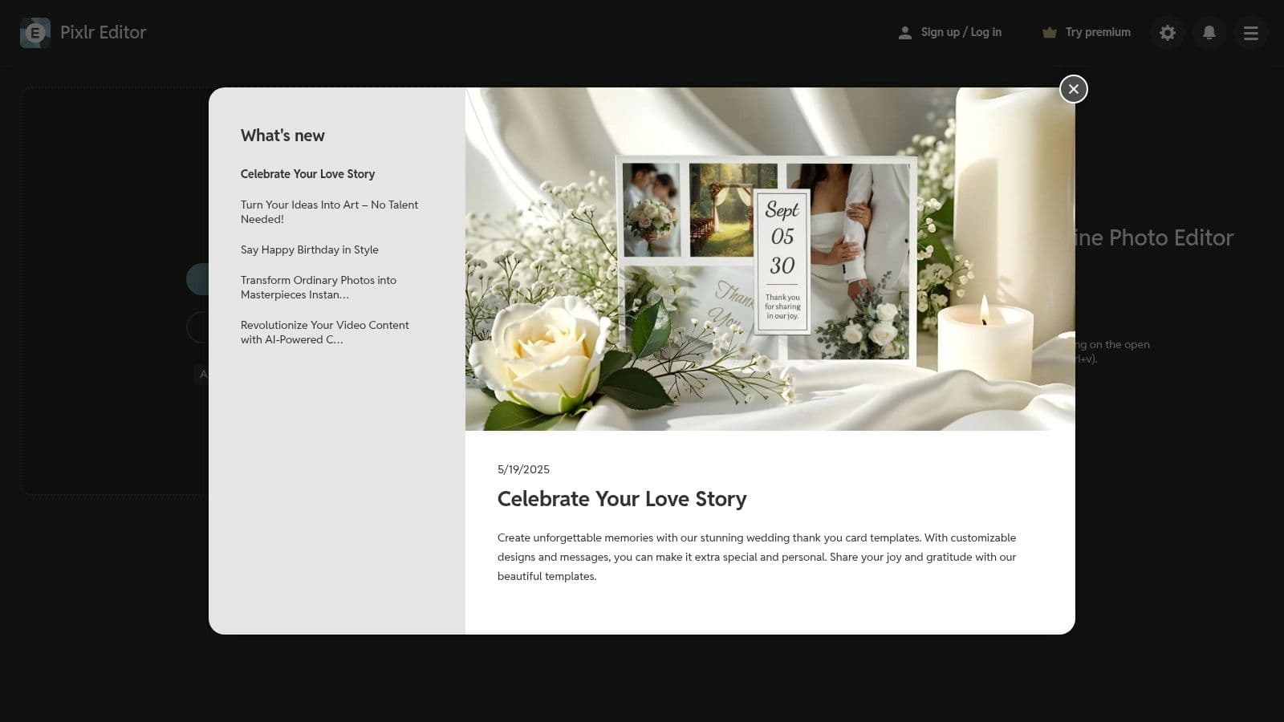
Task: Open 'Turn Your Ideas Into Art' entry
Action: point(329,212)
